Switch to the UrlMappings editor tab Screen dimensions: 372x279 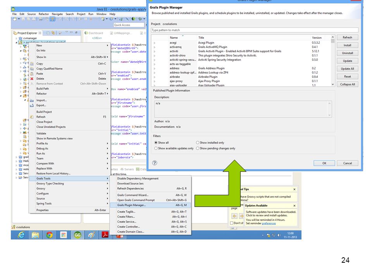tap(122, 33)
